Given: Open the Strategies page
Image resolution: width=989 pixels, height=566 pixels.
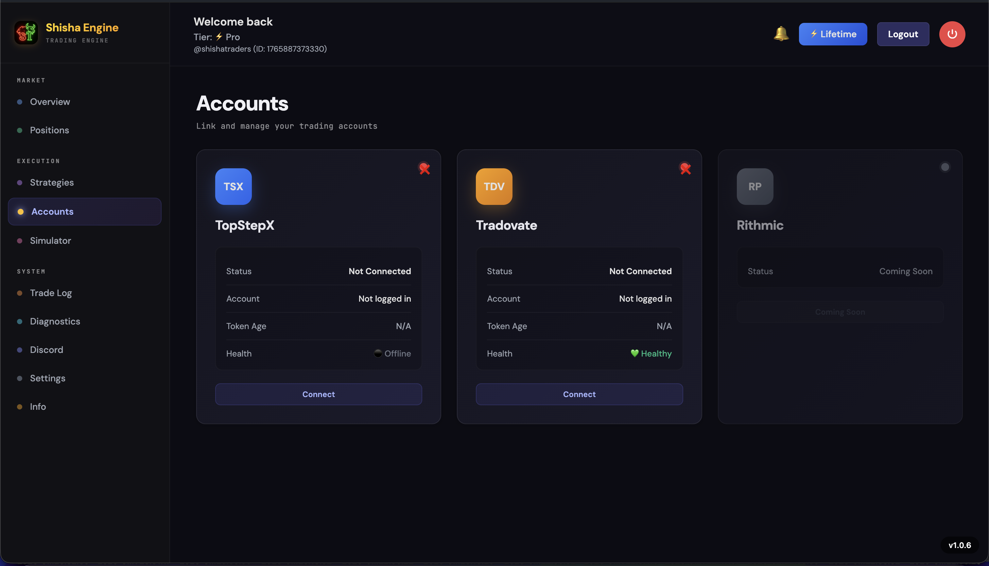Looking at the screenshot, I should pyautogui.click(x=52, y=182).
